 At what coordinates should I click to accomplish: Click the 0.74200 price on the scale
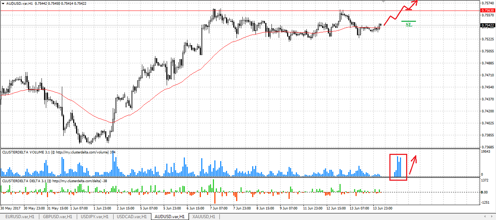pos(487,111)
